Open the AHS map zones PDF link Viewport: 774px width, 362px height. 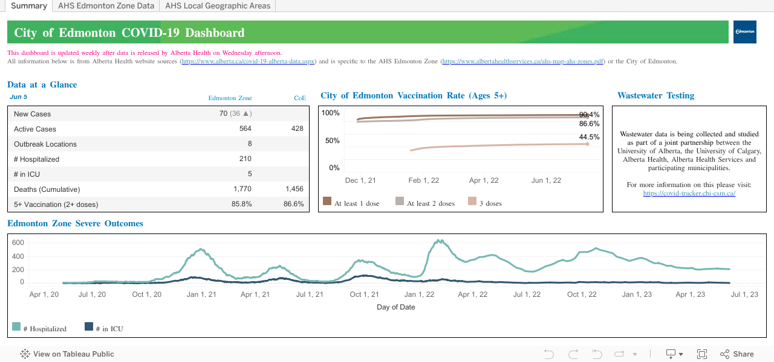[523, 62]
